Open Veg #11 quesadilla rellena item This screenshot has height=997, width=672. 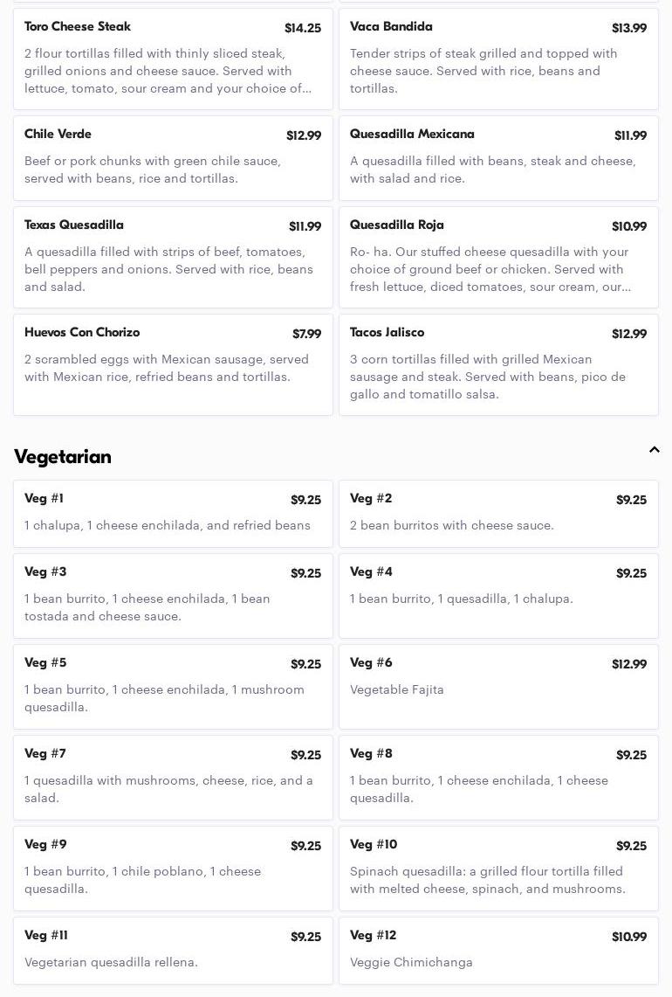[x=173, y=950]
